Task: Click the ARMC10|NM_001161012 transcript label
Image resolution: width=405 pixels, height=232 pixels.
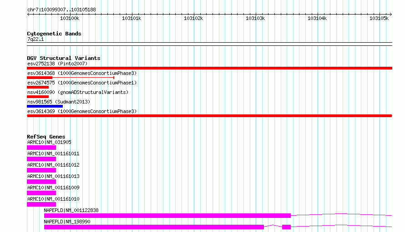Action: tap(53, 165)
